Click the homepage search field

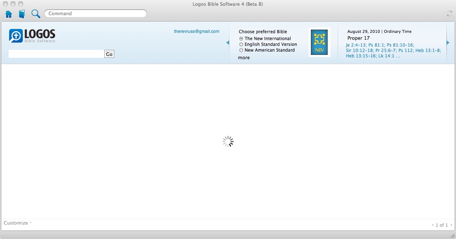[x=56, y=54]
